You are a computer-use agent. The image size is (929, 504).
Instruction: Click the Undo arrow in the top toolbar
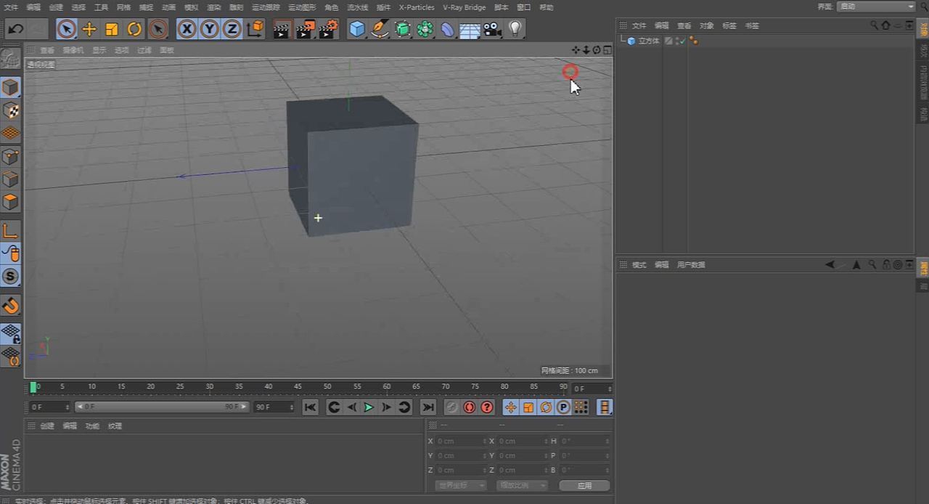pyautogui.click(x=16, y=29)
